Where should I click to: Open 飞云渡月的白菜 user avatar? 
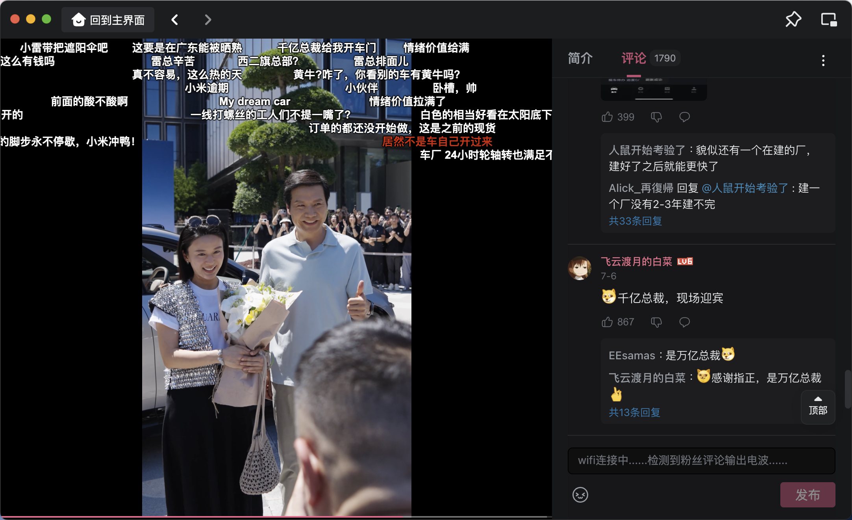pyautogui.click(x=580, y=268)
